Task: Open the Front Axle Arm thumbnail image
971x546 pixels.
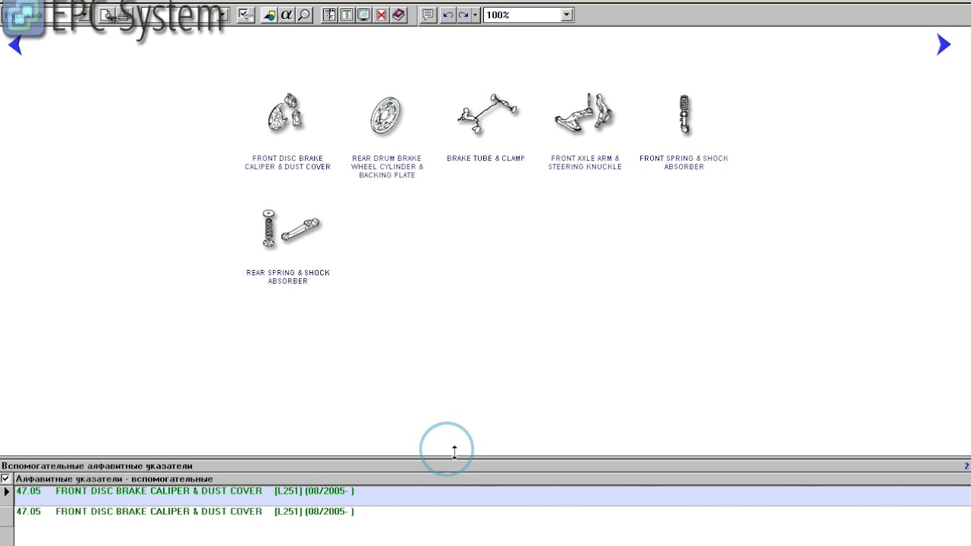Action: [584, 114]
